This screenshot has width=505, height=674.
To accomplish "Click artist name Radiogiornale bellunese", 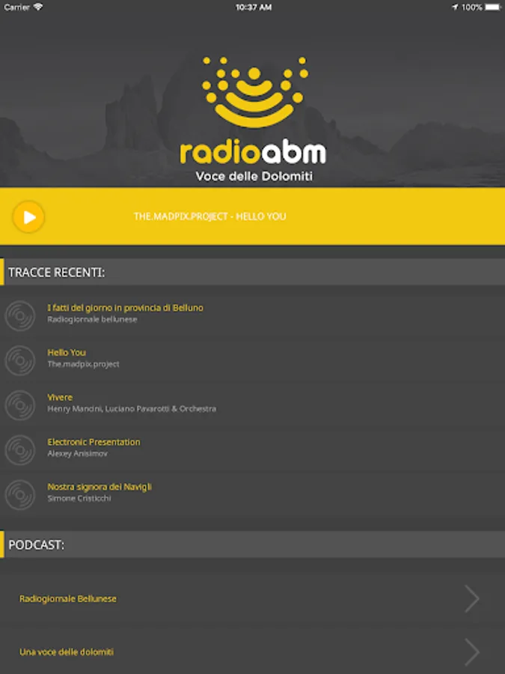I will click(x=92, y=319).
